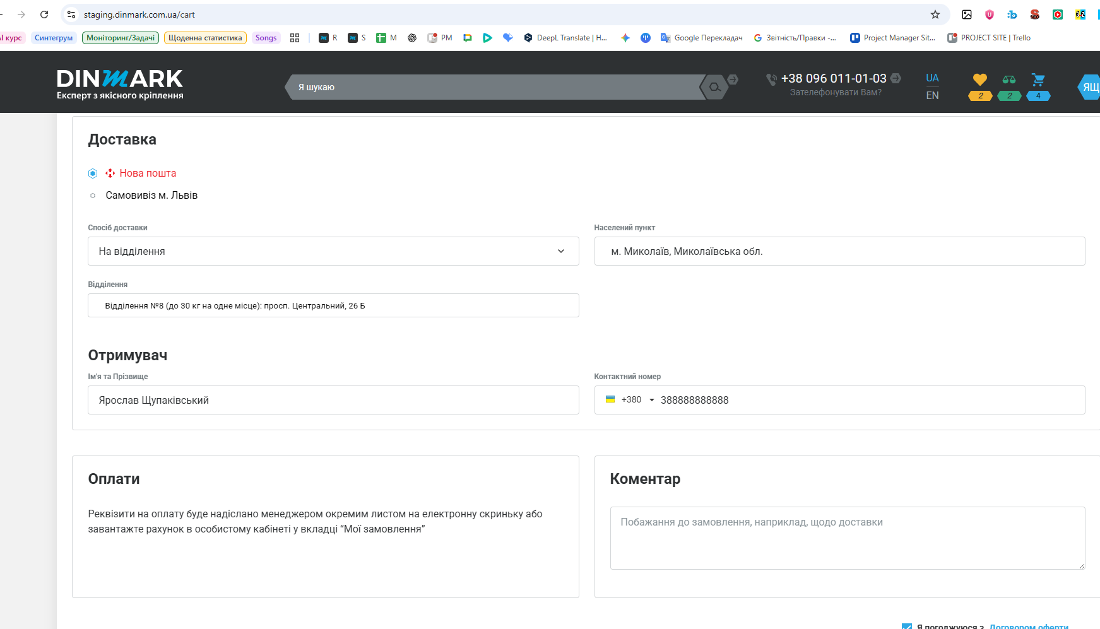Open the S bookmark
Image resolution: width=1100 pixels, height=629 pixels.
[357, 38]
